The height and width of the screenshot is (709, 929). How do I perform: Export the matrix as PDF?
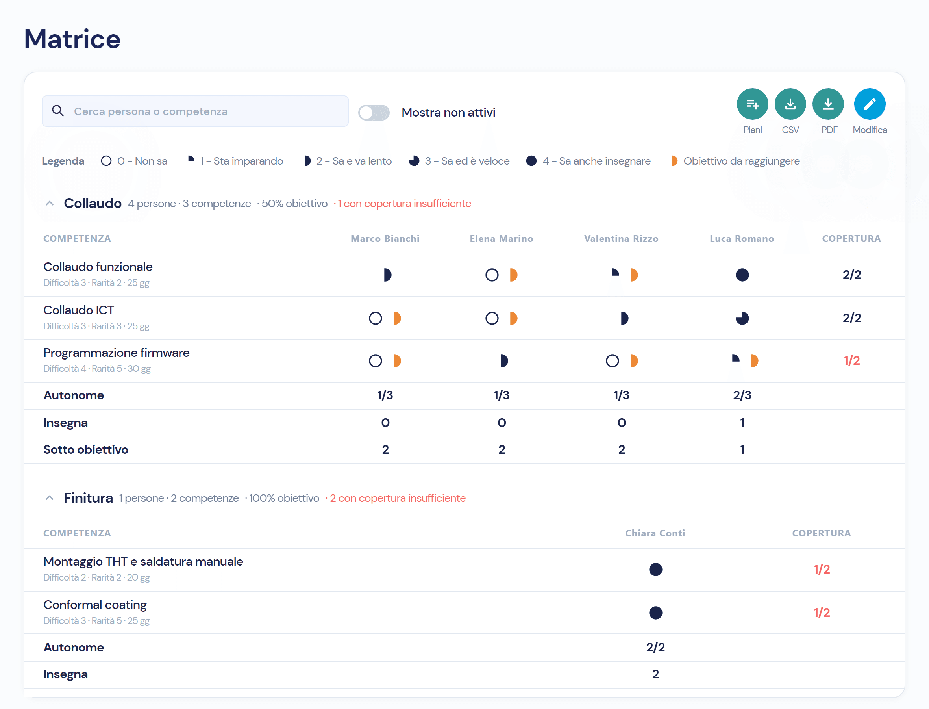(x=828, y=104)
